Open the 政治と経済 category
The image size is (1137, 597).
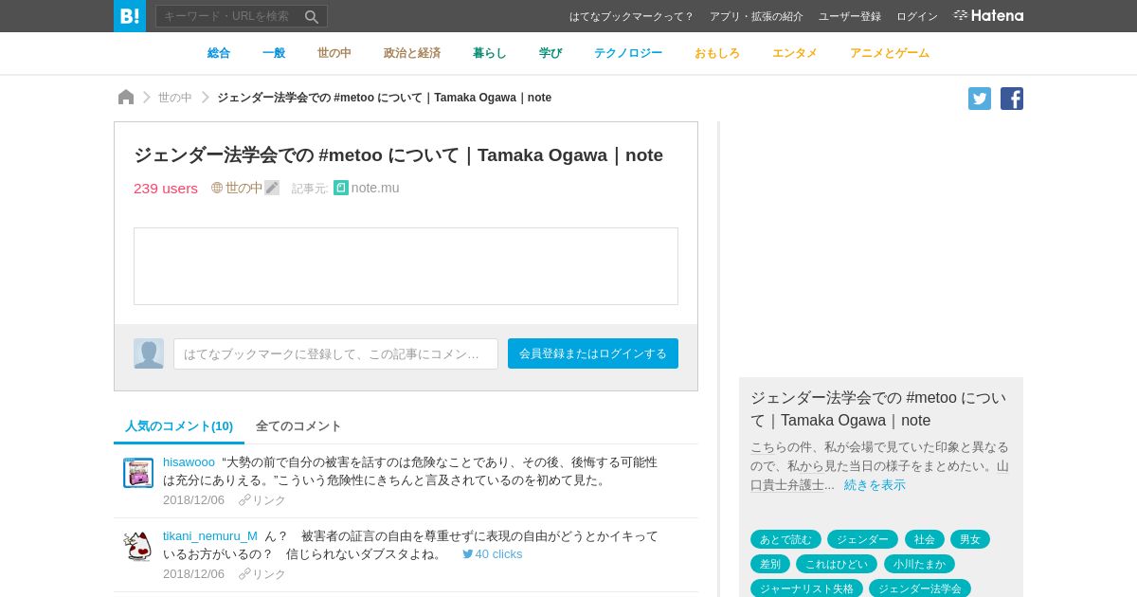click(x=412, y=53)
